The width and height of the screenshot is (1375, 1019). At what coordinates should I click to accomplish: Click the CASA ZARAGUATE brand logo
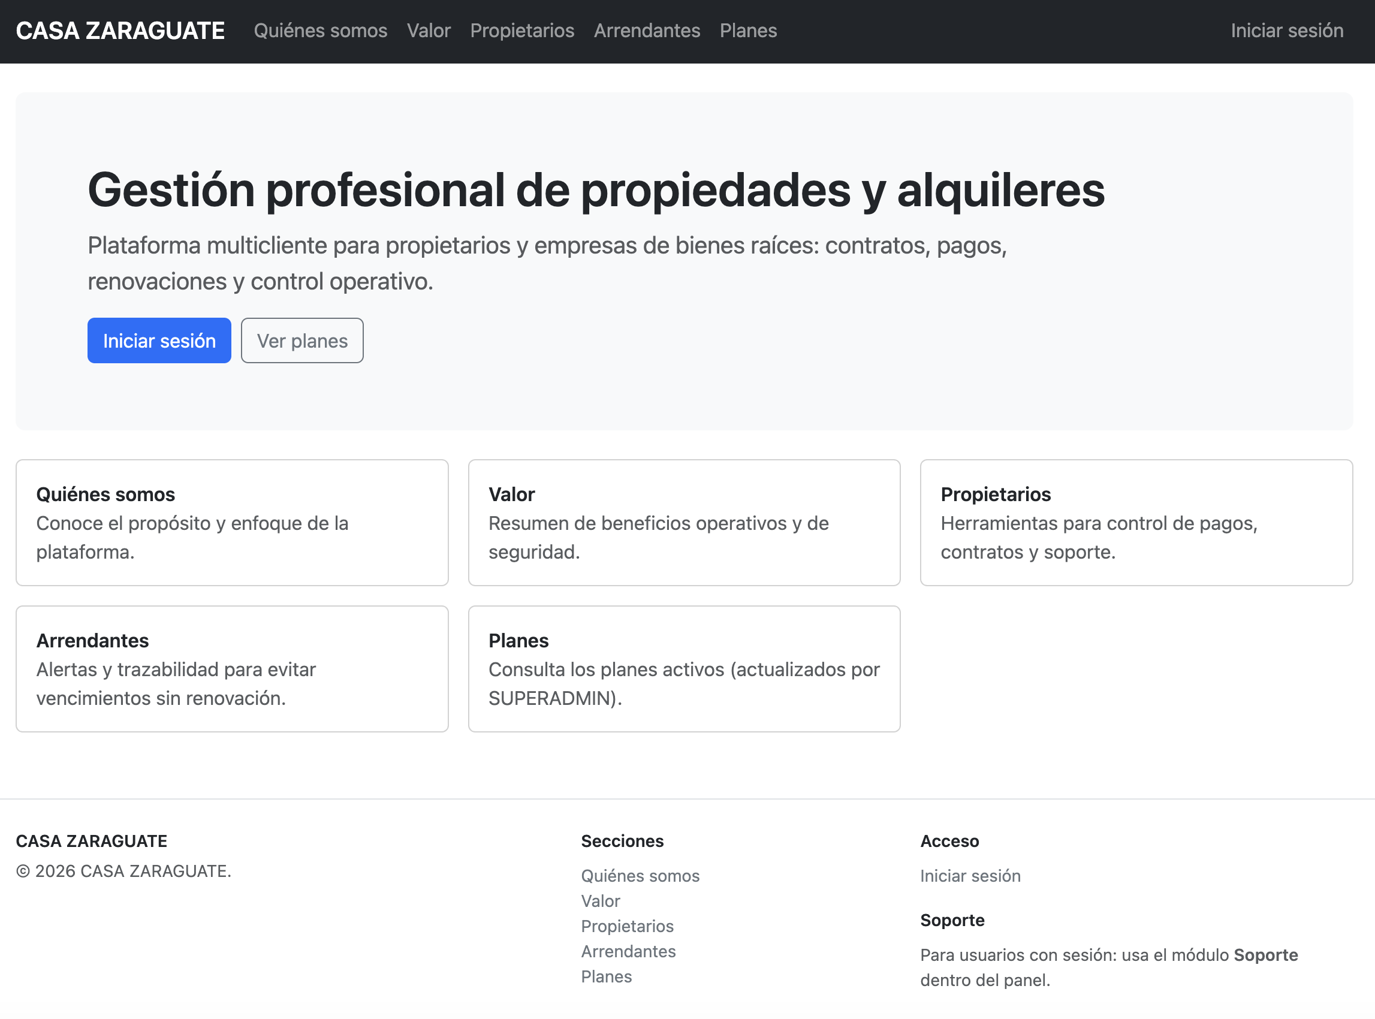[121, 30]
